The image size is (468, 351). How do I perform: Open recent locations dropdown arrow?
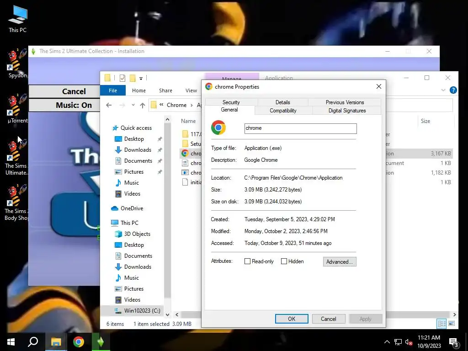[133, 105]
